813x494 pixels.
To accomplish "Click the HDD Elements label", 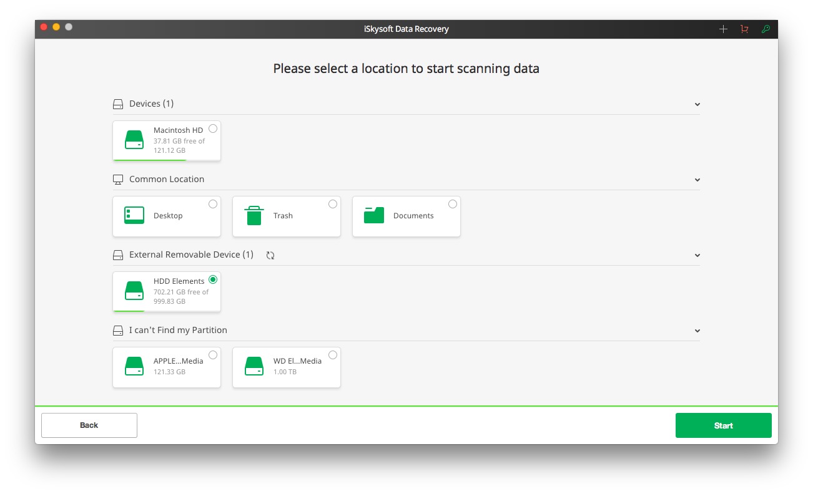I will click(x=179, y=281).
